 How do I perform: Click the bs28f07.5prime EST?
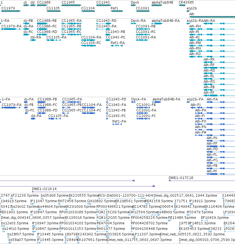[9, 237]
